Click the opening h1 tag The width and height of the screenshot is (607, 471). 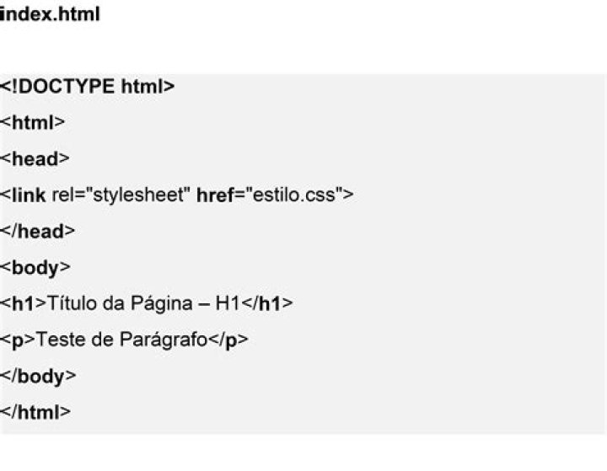pyautogui.click(x=23, y=303)
